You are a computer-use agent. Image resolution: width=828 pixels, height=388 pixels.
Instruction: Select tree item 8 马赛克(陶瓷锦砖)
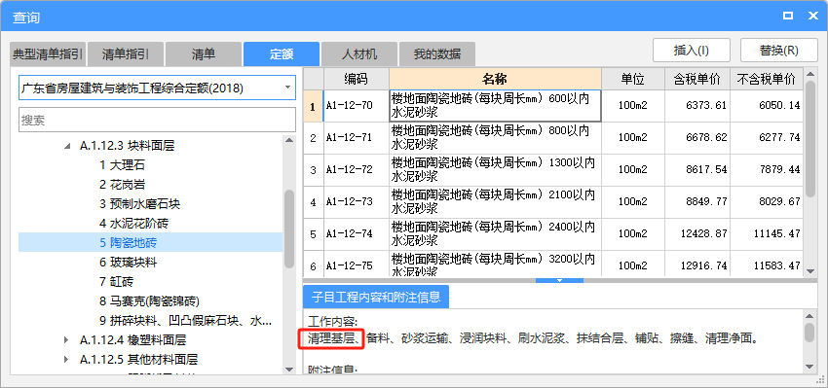(x=149, y=301)
